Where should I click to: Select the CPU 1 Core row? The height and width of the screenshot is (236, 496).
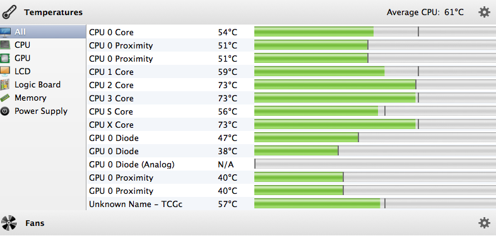click(x=291, y=72)
